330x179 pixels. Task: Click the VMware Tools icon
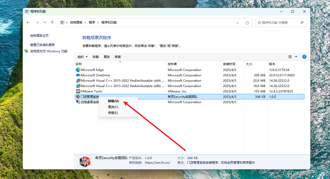pos(78,91)
